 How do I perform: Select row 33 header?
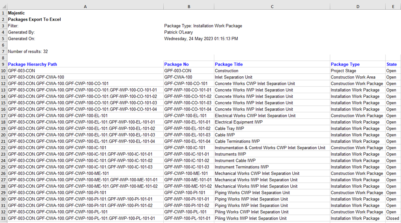coord(3,219)
